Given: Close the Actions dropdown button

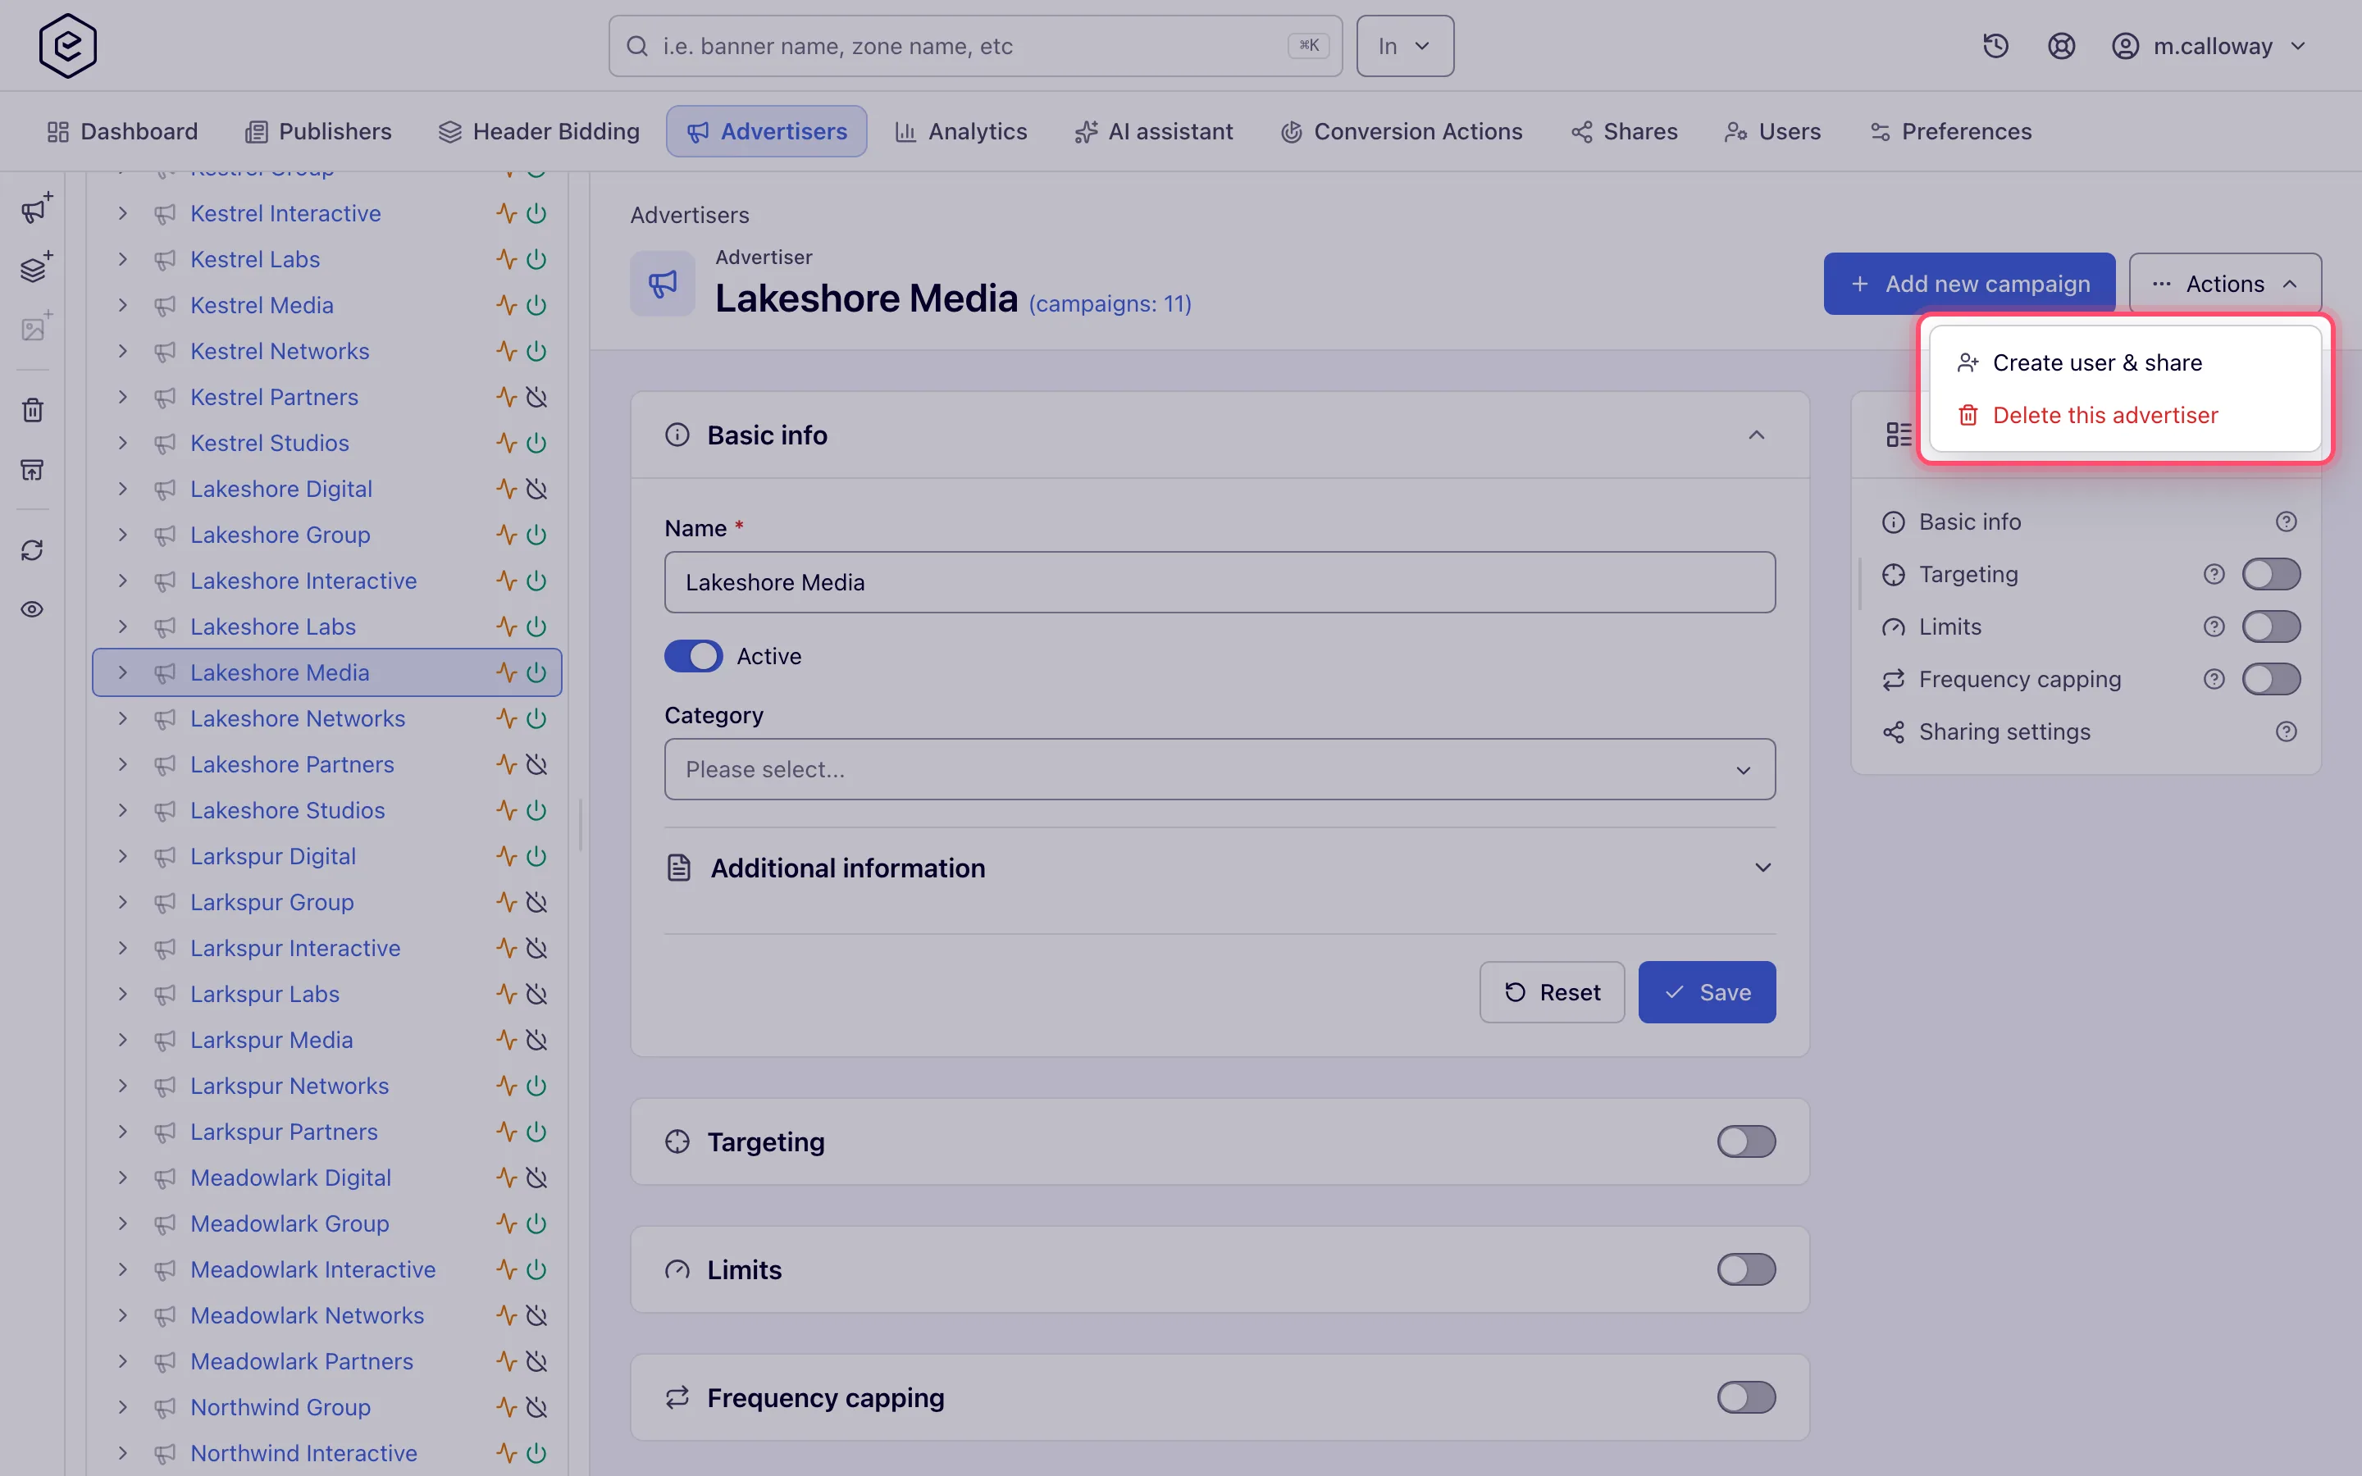Looking at the screenshot, I should click(x=2224, y=284).
